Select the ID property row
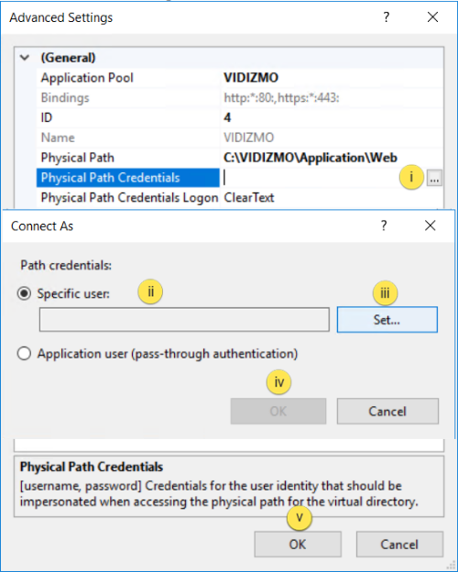458x572 pixels. 240,117
